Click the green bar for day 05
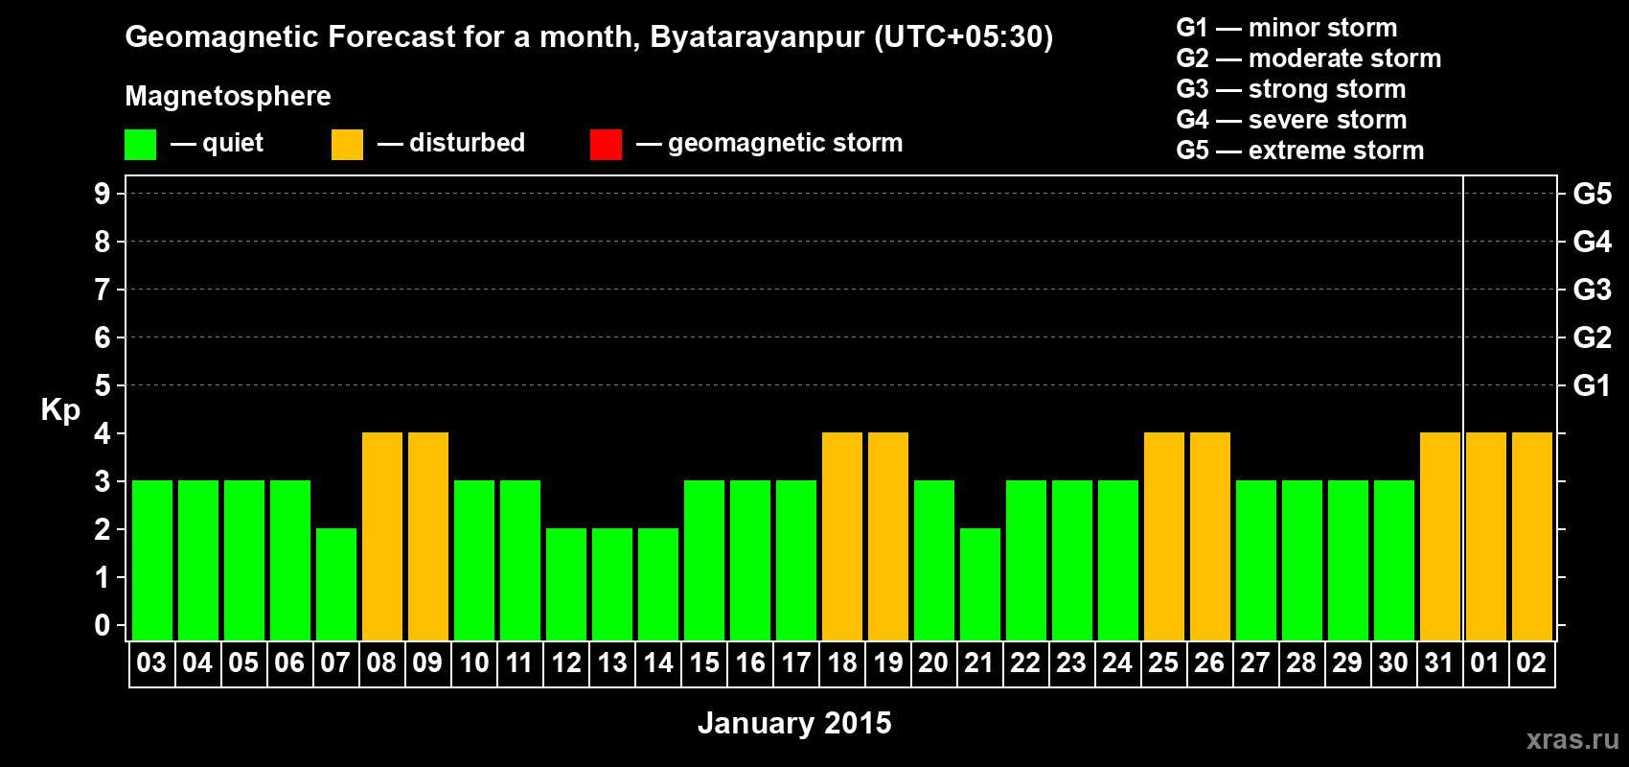 [244, 560]
